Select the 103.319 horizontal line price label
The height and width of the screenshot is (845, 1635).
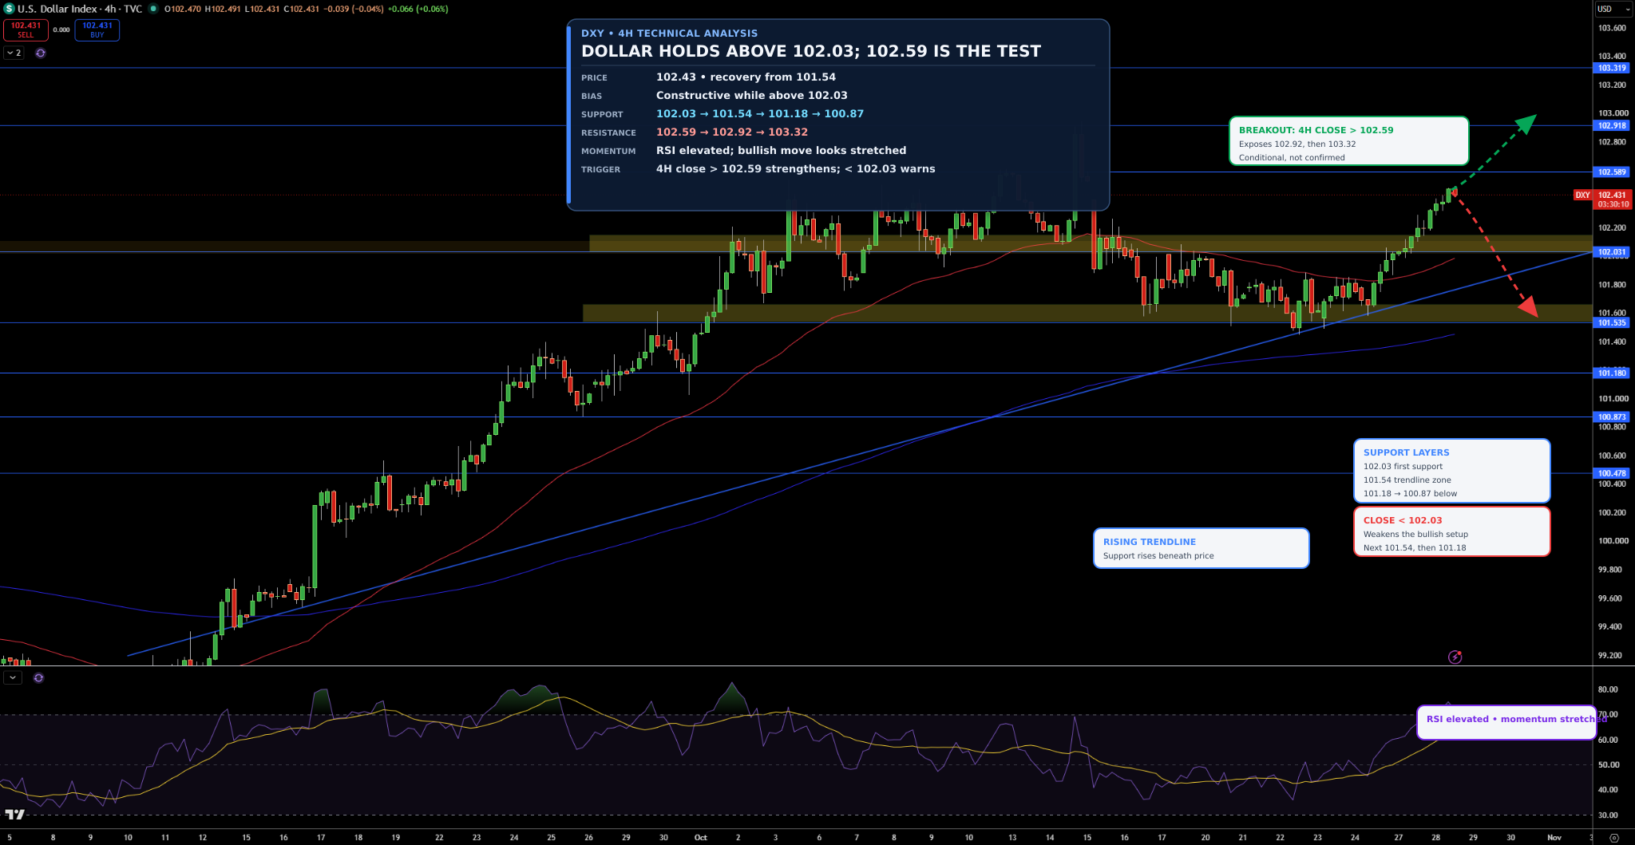click(1612, 68)
